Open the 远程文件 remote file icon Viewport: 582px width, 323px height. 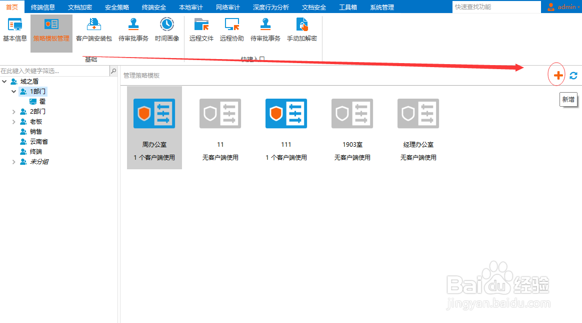pos(201,29)
